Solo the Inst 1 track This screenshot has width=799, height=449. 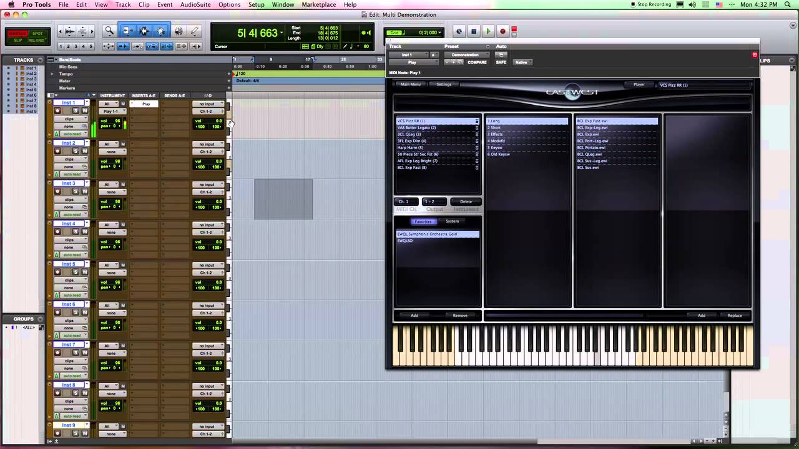tap(76, 111)
